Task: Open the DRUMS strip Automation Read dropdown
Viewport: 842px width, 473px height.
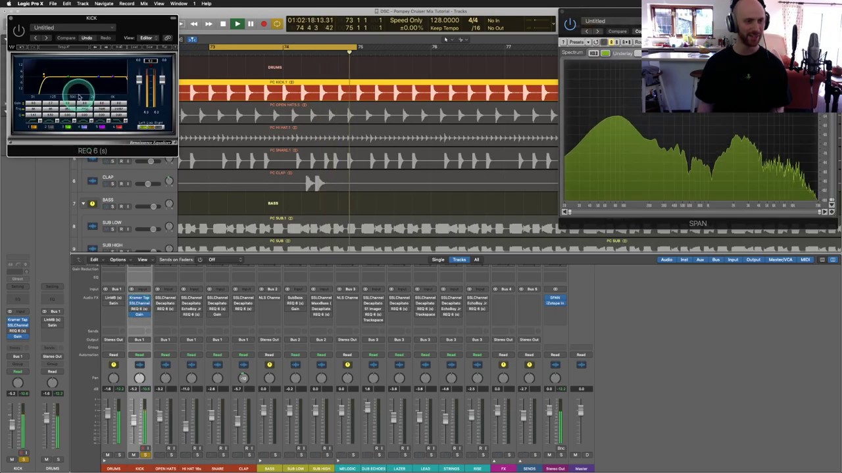Action: coord(113,355)
